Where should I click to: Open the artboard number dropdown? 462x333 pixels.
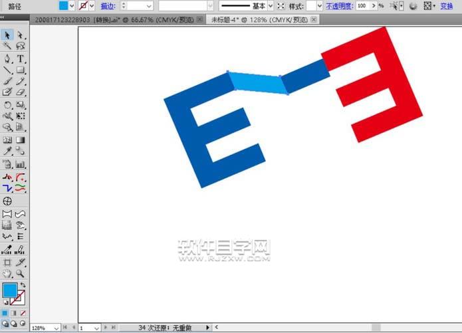[96, 328]
